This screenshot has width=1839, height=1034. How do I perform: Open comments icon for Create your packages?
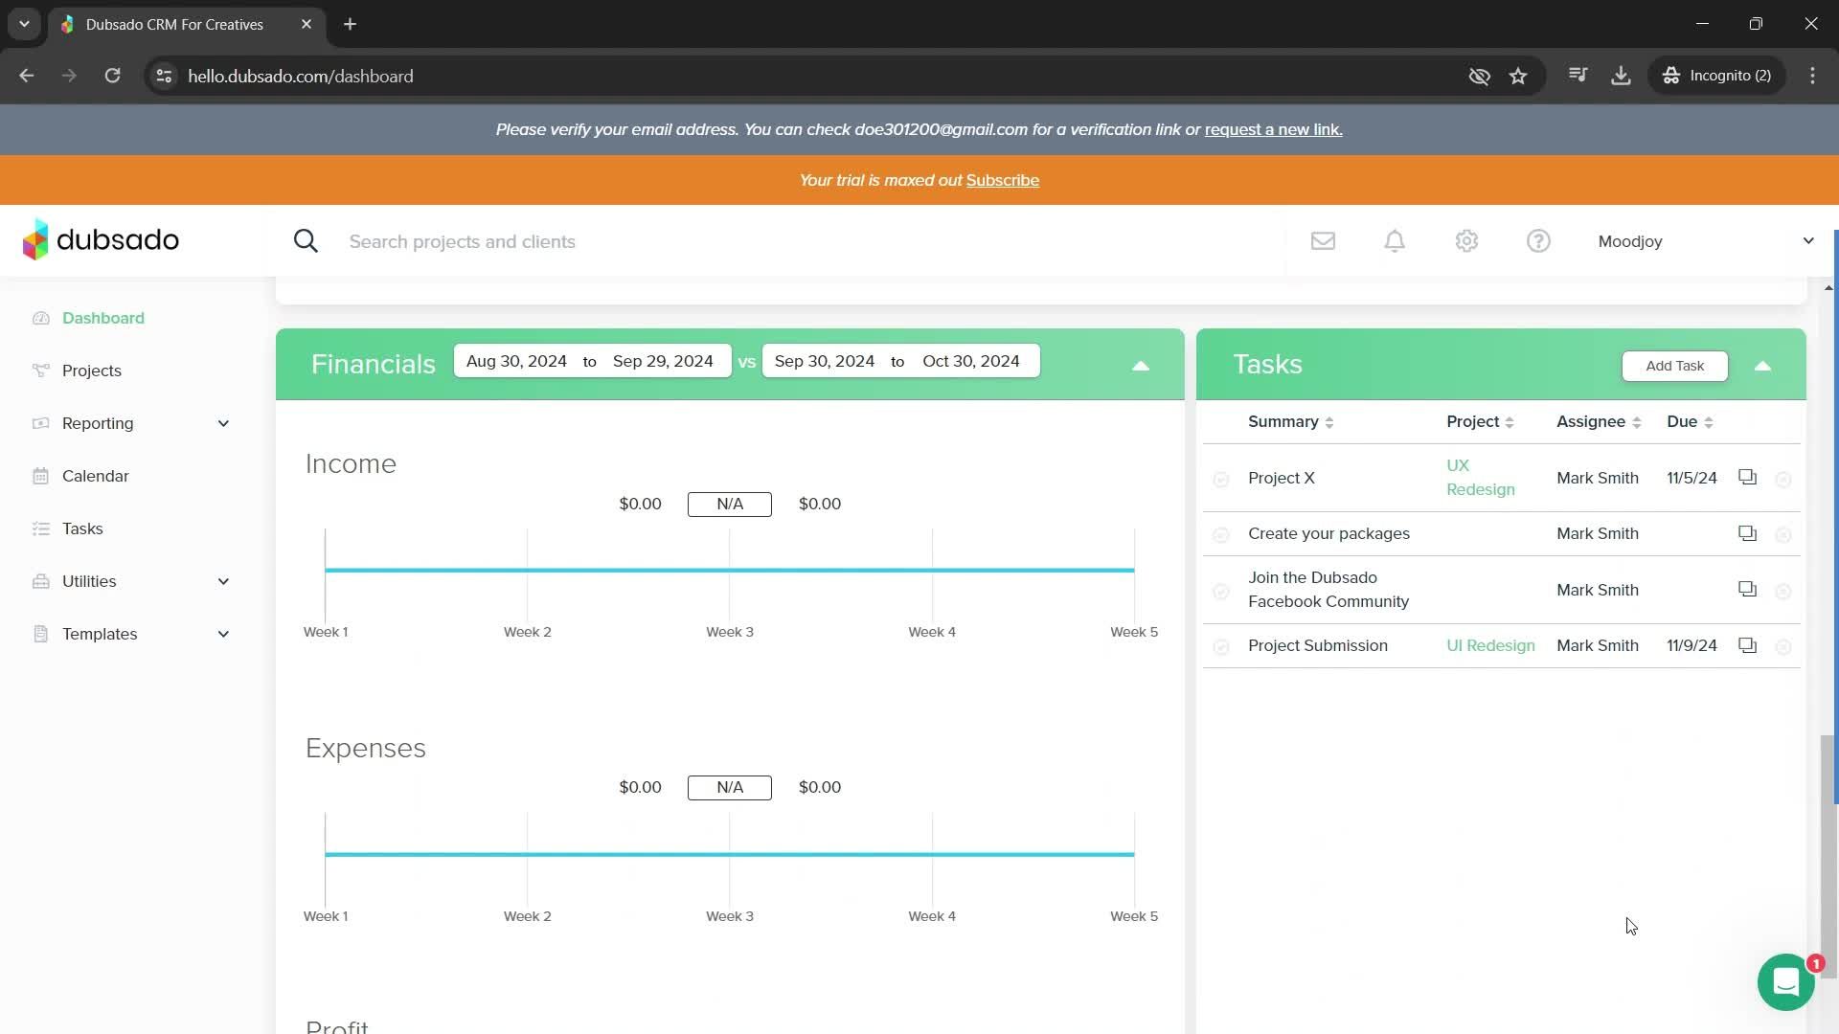coord(1747,533)
